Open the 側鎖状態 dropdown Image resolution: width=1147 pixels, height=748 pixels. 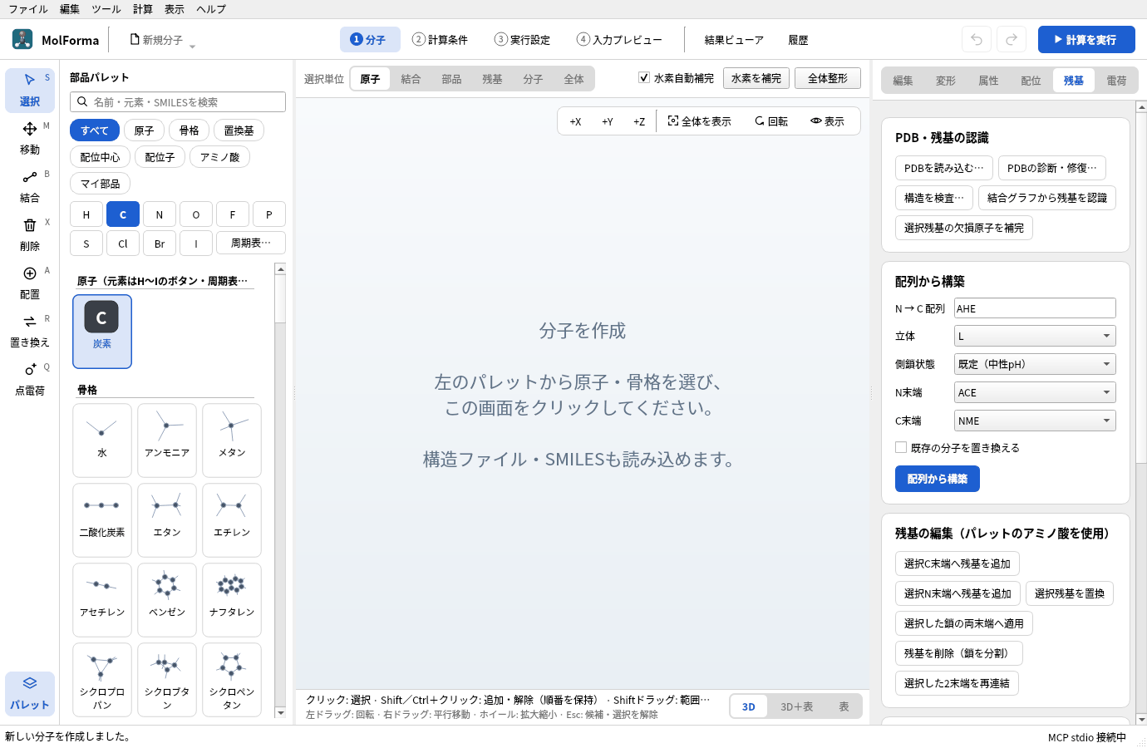pos(1035,364)
